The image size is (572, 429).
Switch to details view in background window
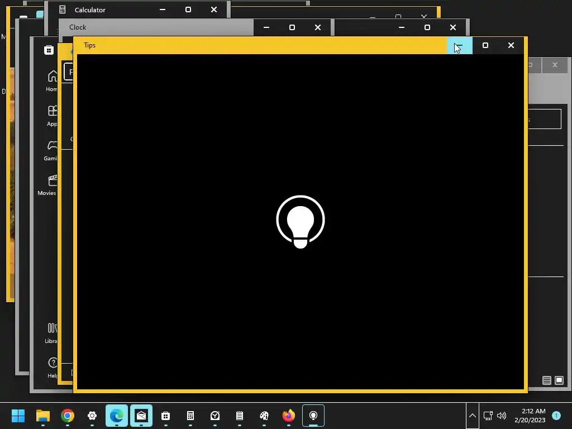(x=546, y=380)
